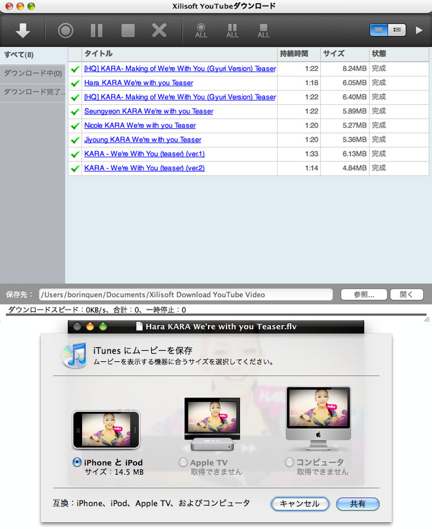Click green checkmark of Jiyoung KARA row
The width and height of the screenshot is (432, 529).
(x=75, y=140)
